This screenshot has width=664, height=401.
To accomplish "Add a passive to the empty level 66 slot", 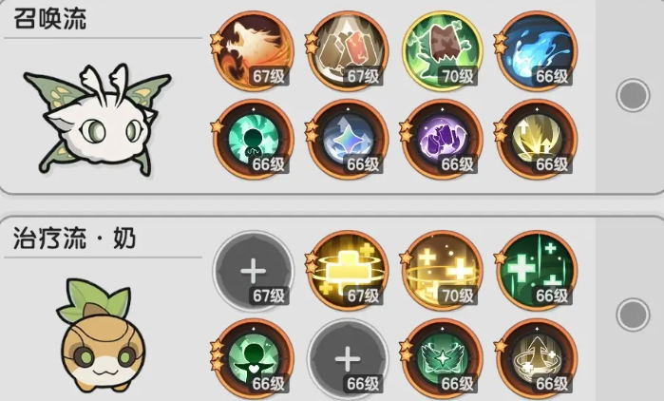I will tap(348, 359).
